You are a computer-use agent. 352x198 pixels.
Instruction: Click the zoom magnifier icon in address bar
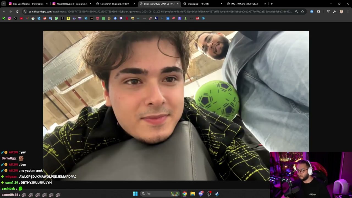tap(296, 12)
